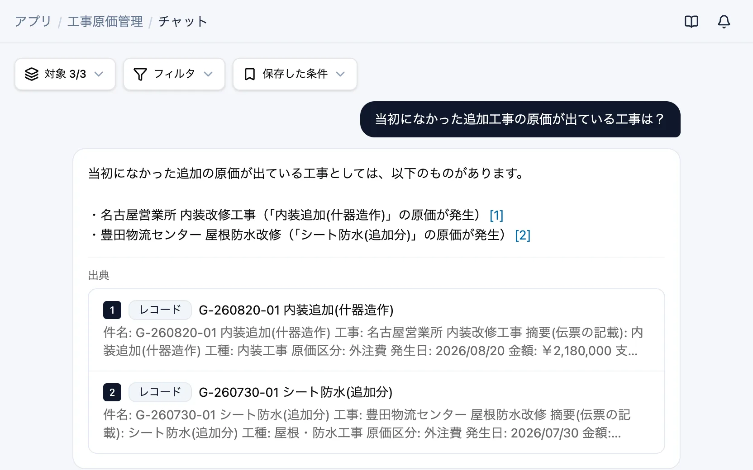Open citation link [1]
The width and height of the screenshot is (753, 470).
pos(496,215)
